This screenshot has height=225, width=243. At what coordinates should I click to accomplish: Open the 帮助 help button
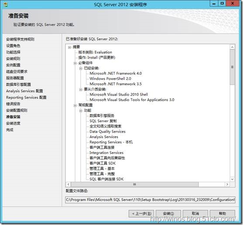tap(222, 214)
